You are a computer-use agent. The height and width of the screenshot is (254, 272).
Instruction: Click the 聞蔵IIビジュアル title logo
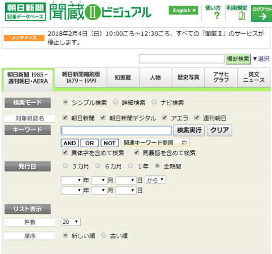coord(100,12)
